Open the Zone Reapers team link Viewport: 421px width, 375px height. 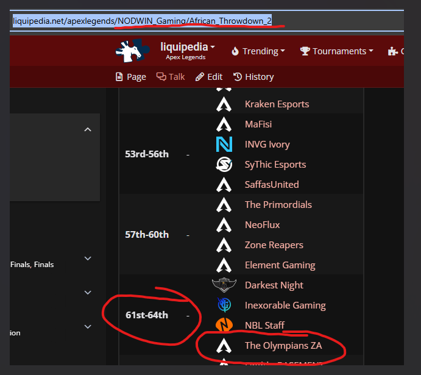274,245
